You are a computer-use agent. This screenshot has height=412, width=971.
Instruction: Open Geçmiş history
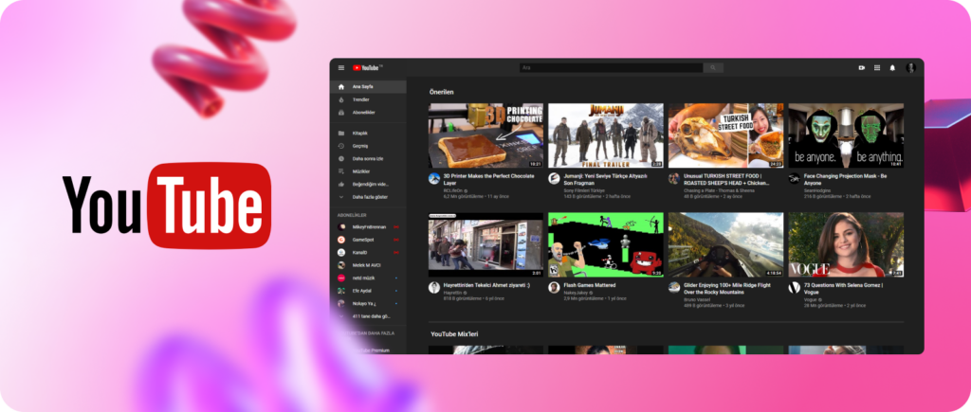click(x=368, y=146)
